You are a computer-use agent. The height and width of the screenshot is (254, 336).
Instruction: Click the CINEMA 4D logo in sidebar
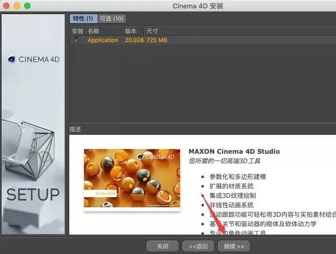(34, 59)
